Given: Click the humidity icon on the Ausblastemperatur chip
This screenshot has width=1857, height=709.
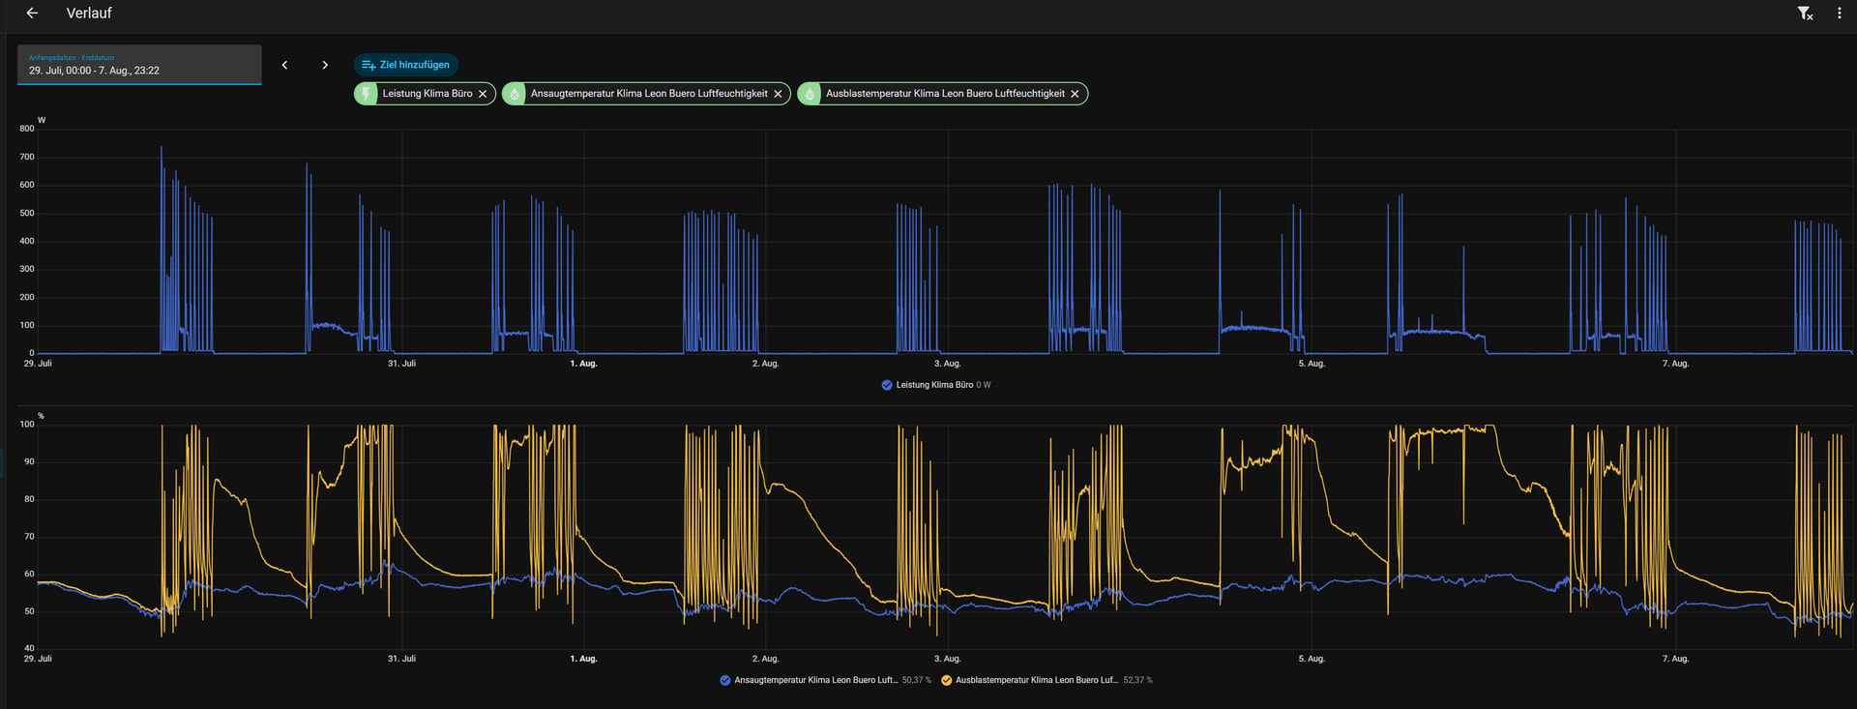Looking at the screenshot, I should coord(810,94).
